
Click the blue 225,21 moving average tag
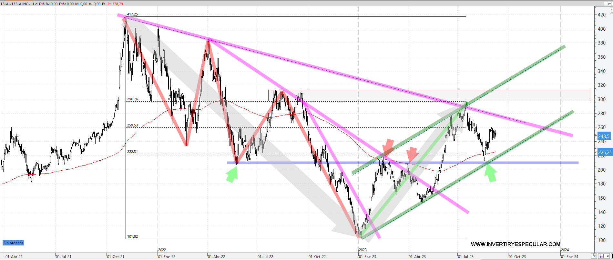tap(604, 152)
